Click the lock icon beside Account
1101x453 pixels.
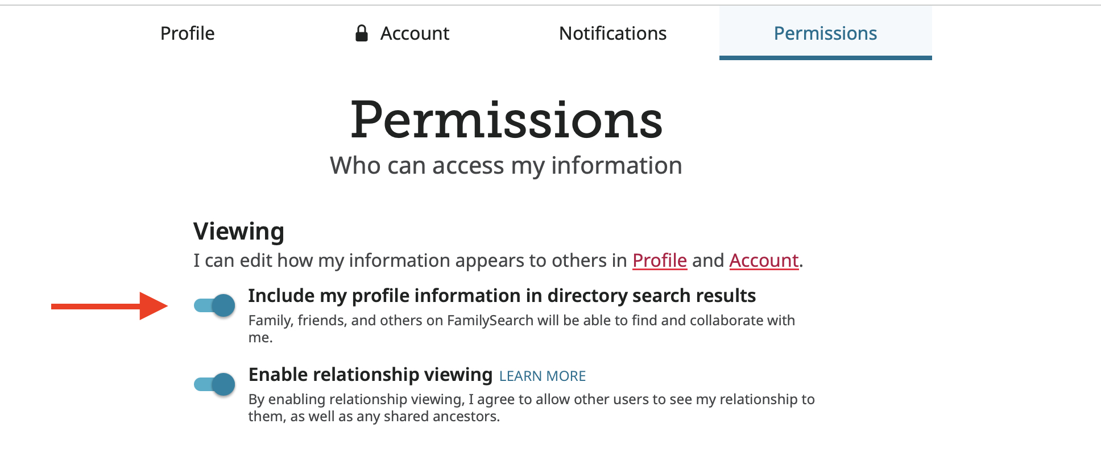click(x=361, y=33)
